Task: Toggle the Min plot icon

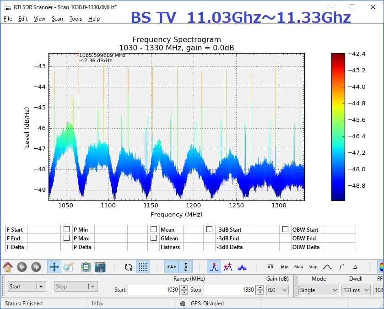Action: click(x=285, y=267)
